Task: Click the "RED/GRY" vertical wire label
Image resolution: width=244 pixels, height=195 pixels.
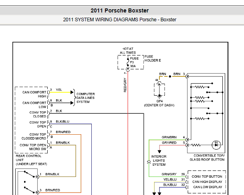Action: pyautogui.click(x=125, y=85)
